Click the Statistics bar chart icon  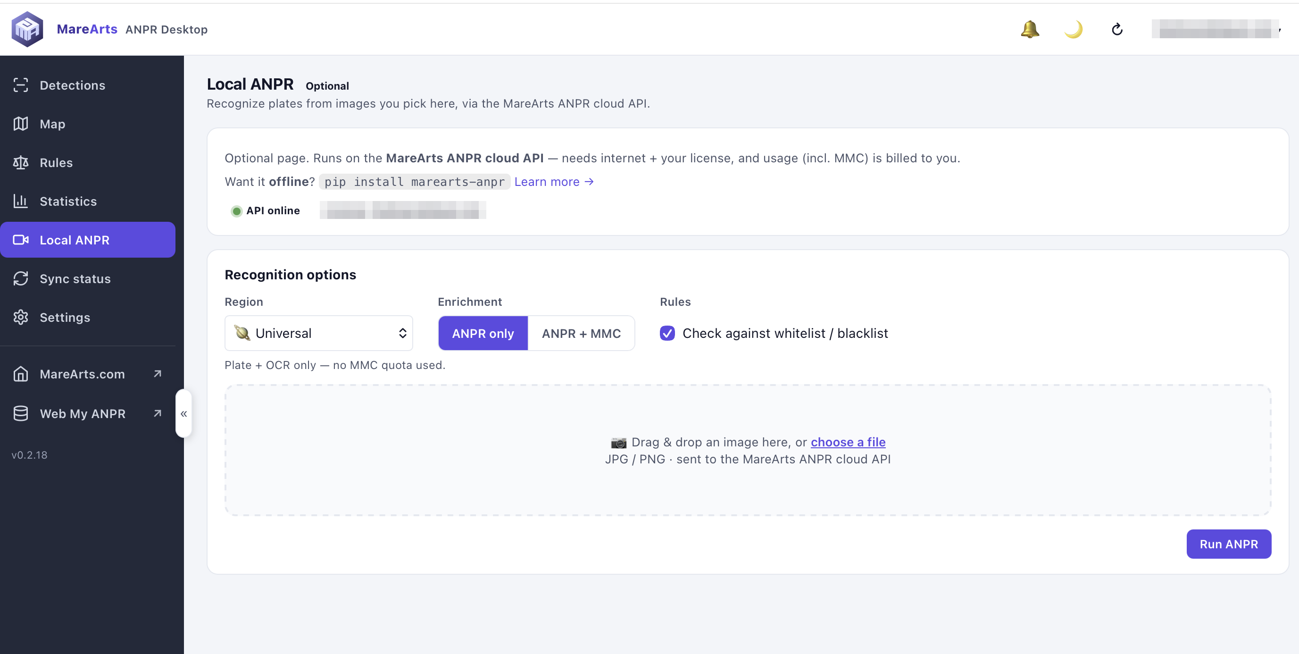(x=21, y=201)
